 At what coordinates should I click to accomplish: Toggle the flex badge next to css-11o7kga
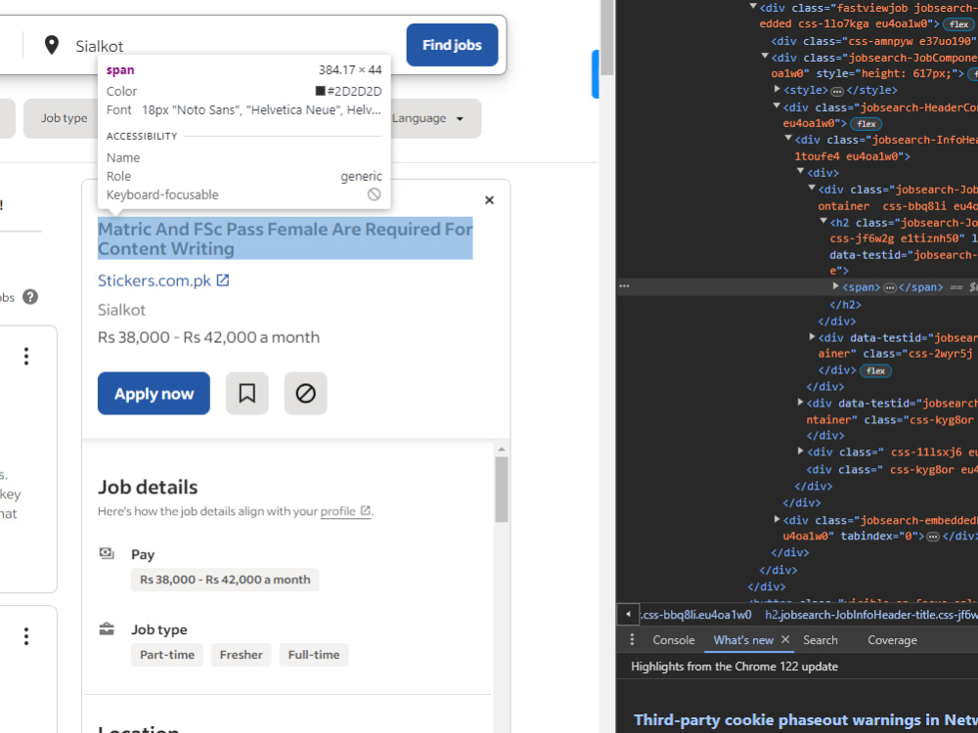point(958,23)
